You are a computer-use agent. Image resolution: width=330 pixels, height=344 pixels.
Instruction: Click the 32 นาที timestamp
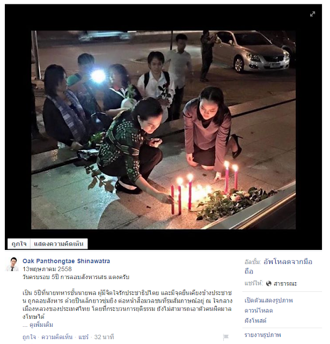[x=104, y=337]
